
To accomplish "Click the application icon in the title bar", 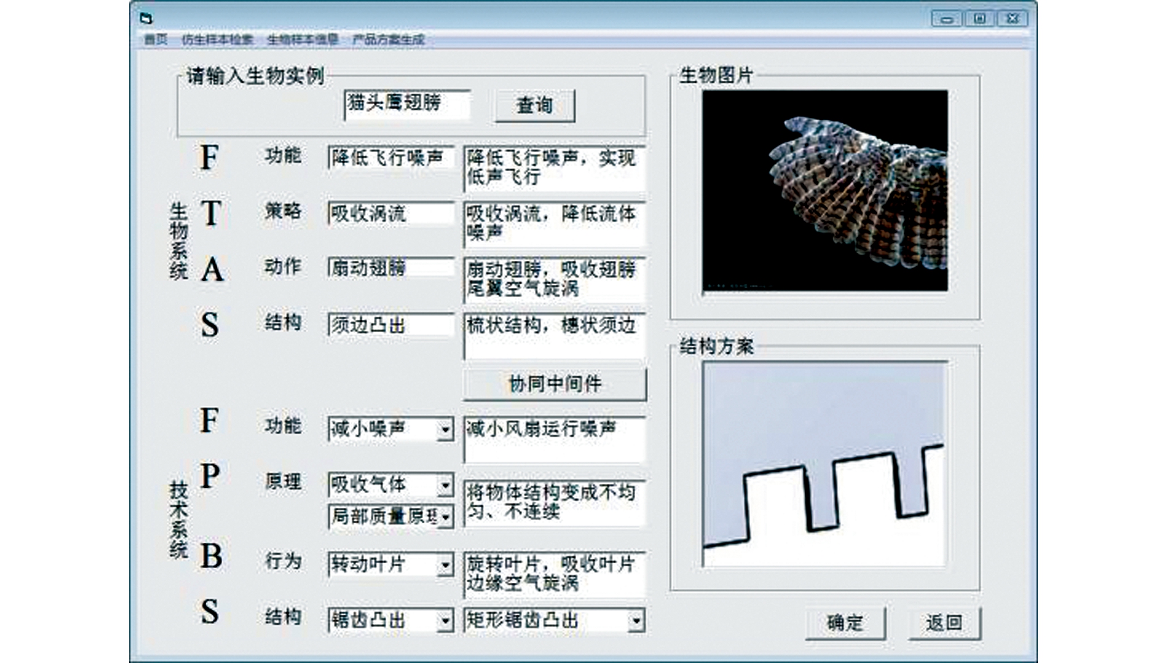I will point(146,19).
